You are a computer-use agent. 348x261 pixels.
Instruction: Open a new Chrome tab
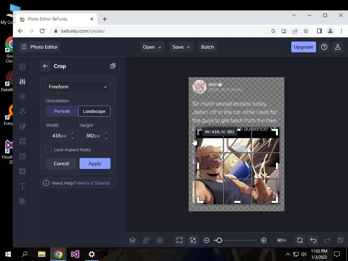pyautogui.click(x=105, y=19)
